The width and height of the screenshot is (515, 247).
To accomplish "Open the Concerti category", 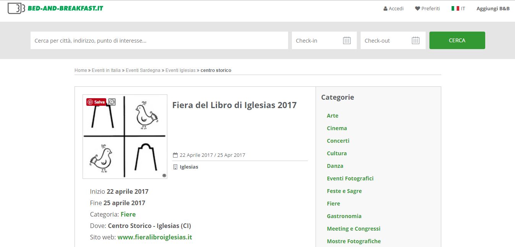I will pyautogui.click(x=338, y=141).
